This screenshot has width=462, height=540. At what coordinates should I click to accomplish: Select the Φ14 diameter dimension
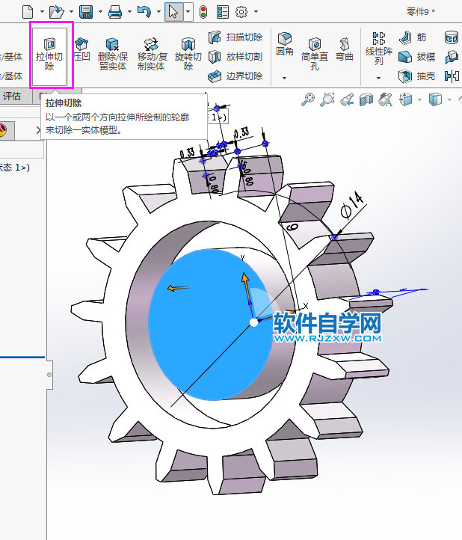coord(351,206)
